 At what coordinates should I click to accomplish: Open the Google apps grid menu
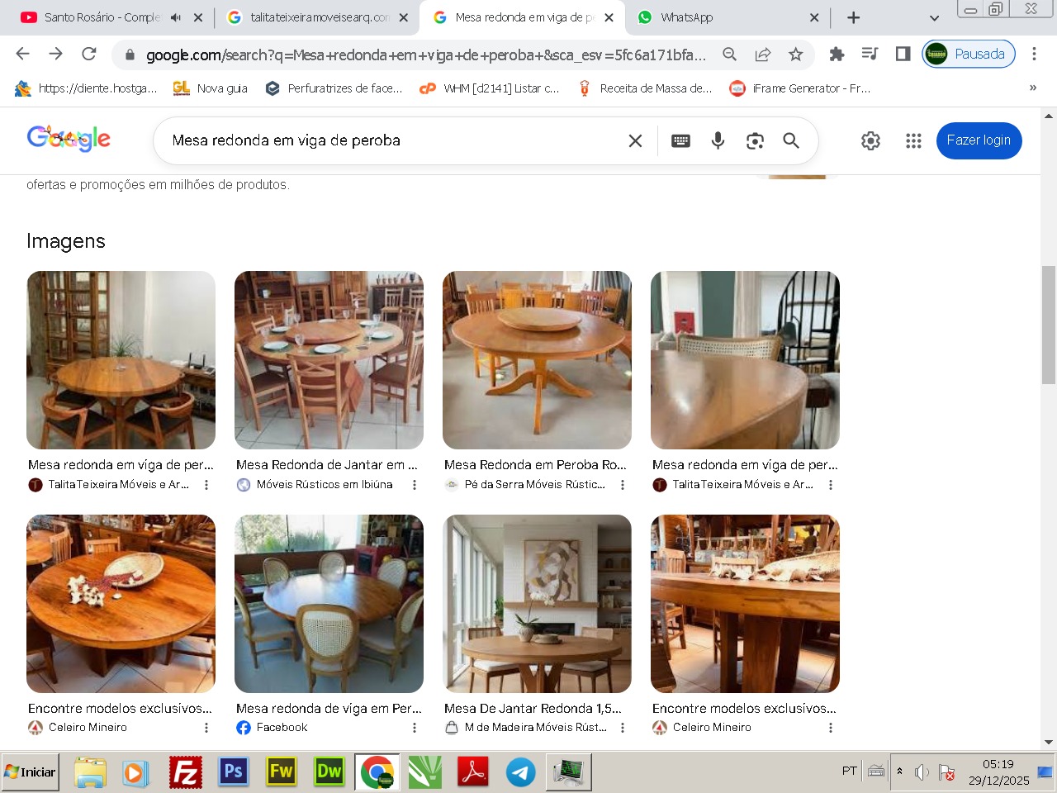(913, 140)
